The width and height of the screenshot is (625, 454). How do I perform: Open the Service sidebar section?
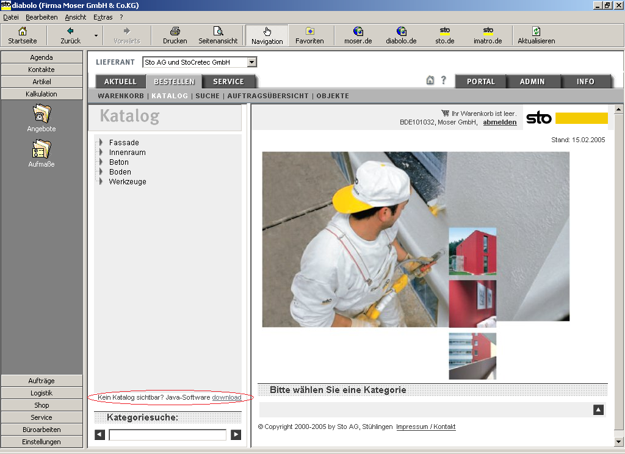click(42, 417)
